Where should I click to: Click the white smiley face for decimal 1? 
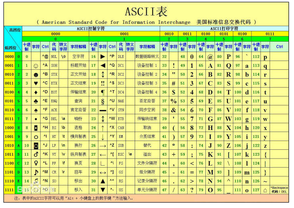(x=36, y=66)
